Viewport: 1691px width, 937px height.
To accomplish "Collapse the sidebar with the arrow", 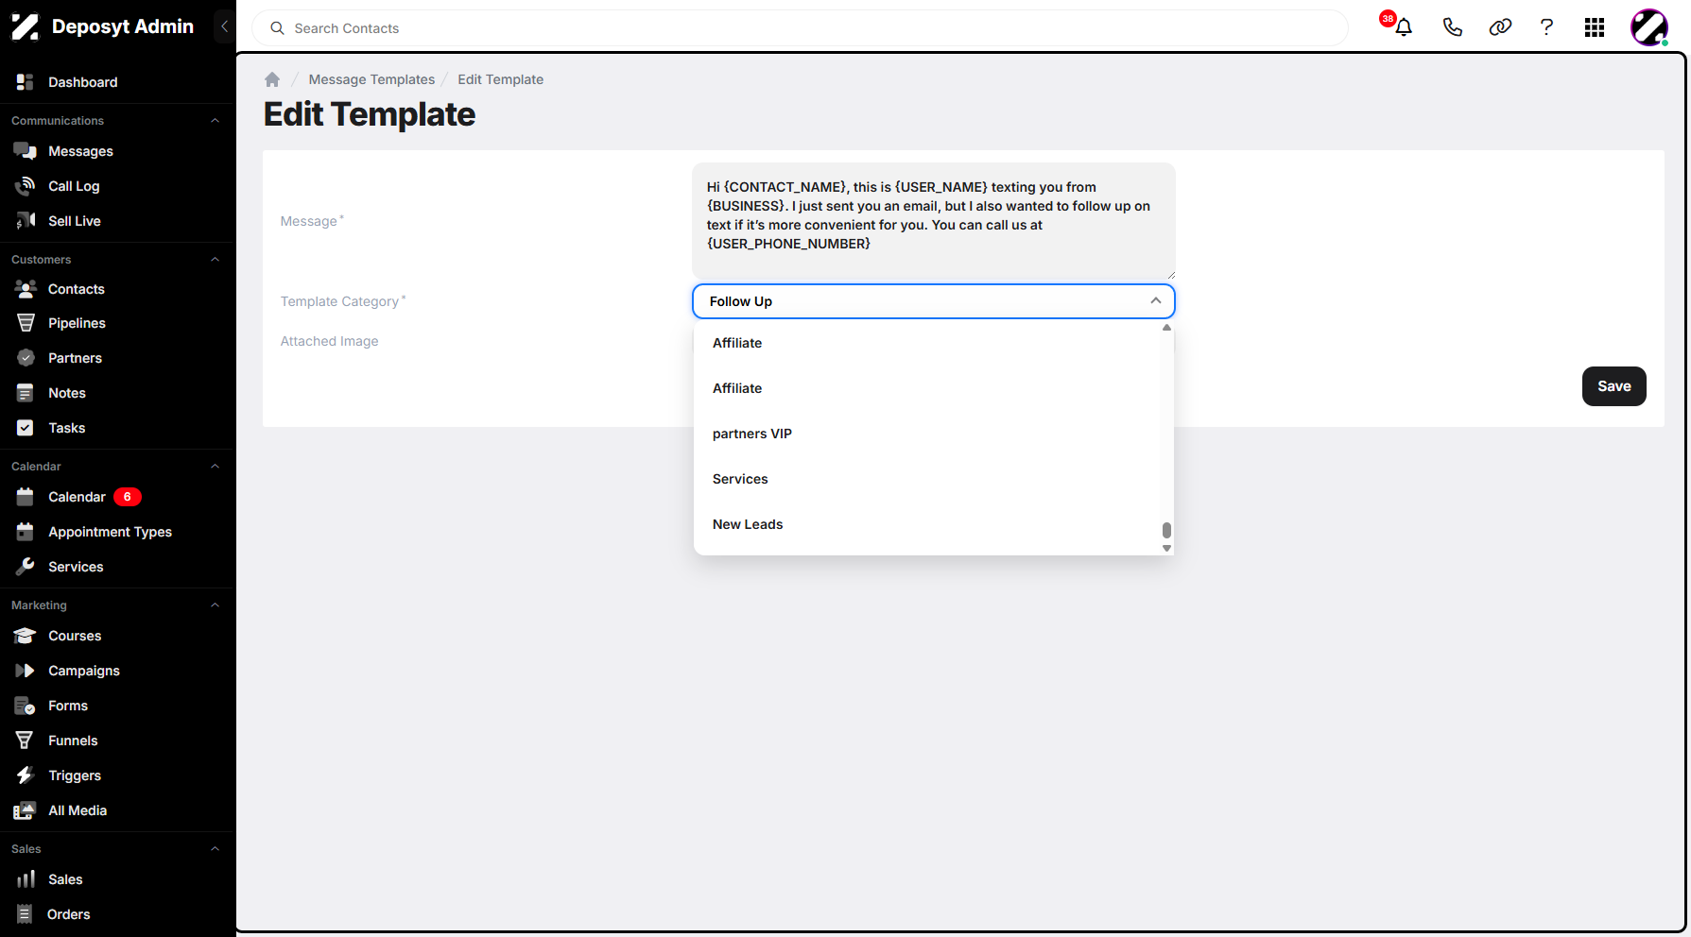I will click(x=224, y=26).
